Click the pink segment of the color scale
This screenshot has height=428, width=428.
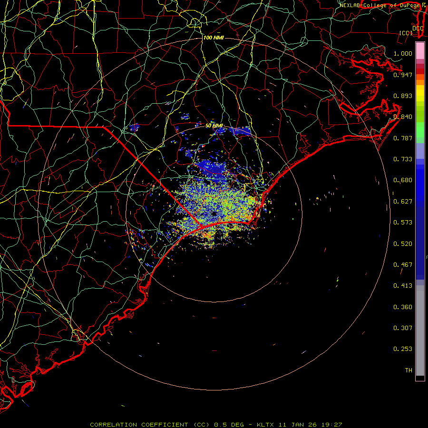pyautogui.click(x=420, y=51)
